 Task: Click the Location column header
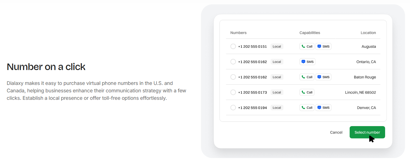[368, 33]
